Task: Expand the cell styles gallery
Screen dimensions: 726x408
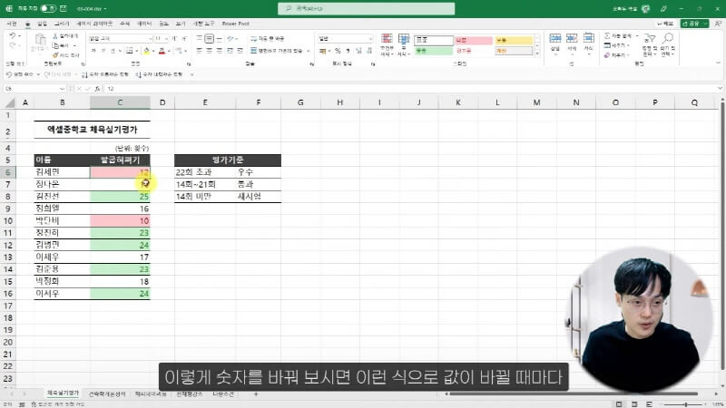Action: point(537,53)
